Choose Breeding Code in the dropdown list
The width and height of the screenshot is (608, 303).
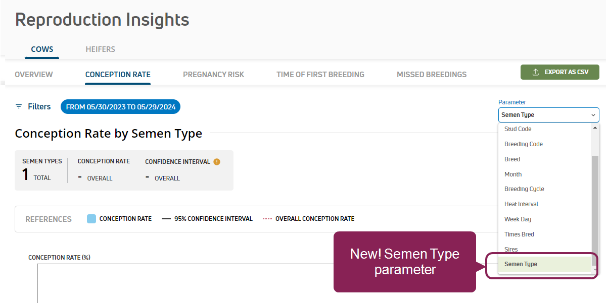pyautogui.click(x=523, y=144)
